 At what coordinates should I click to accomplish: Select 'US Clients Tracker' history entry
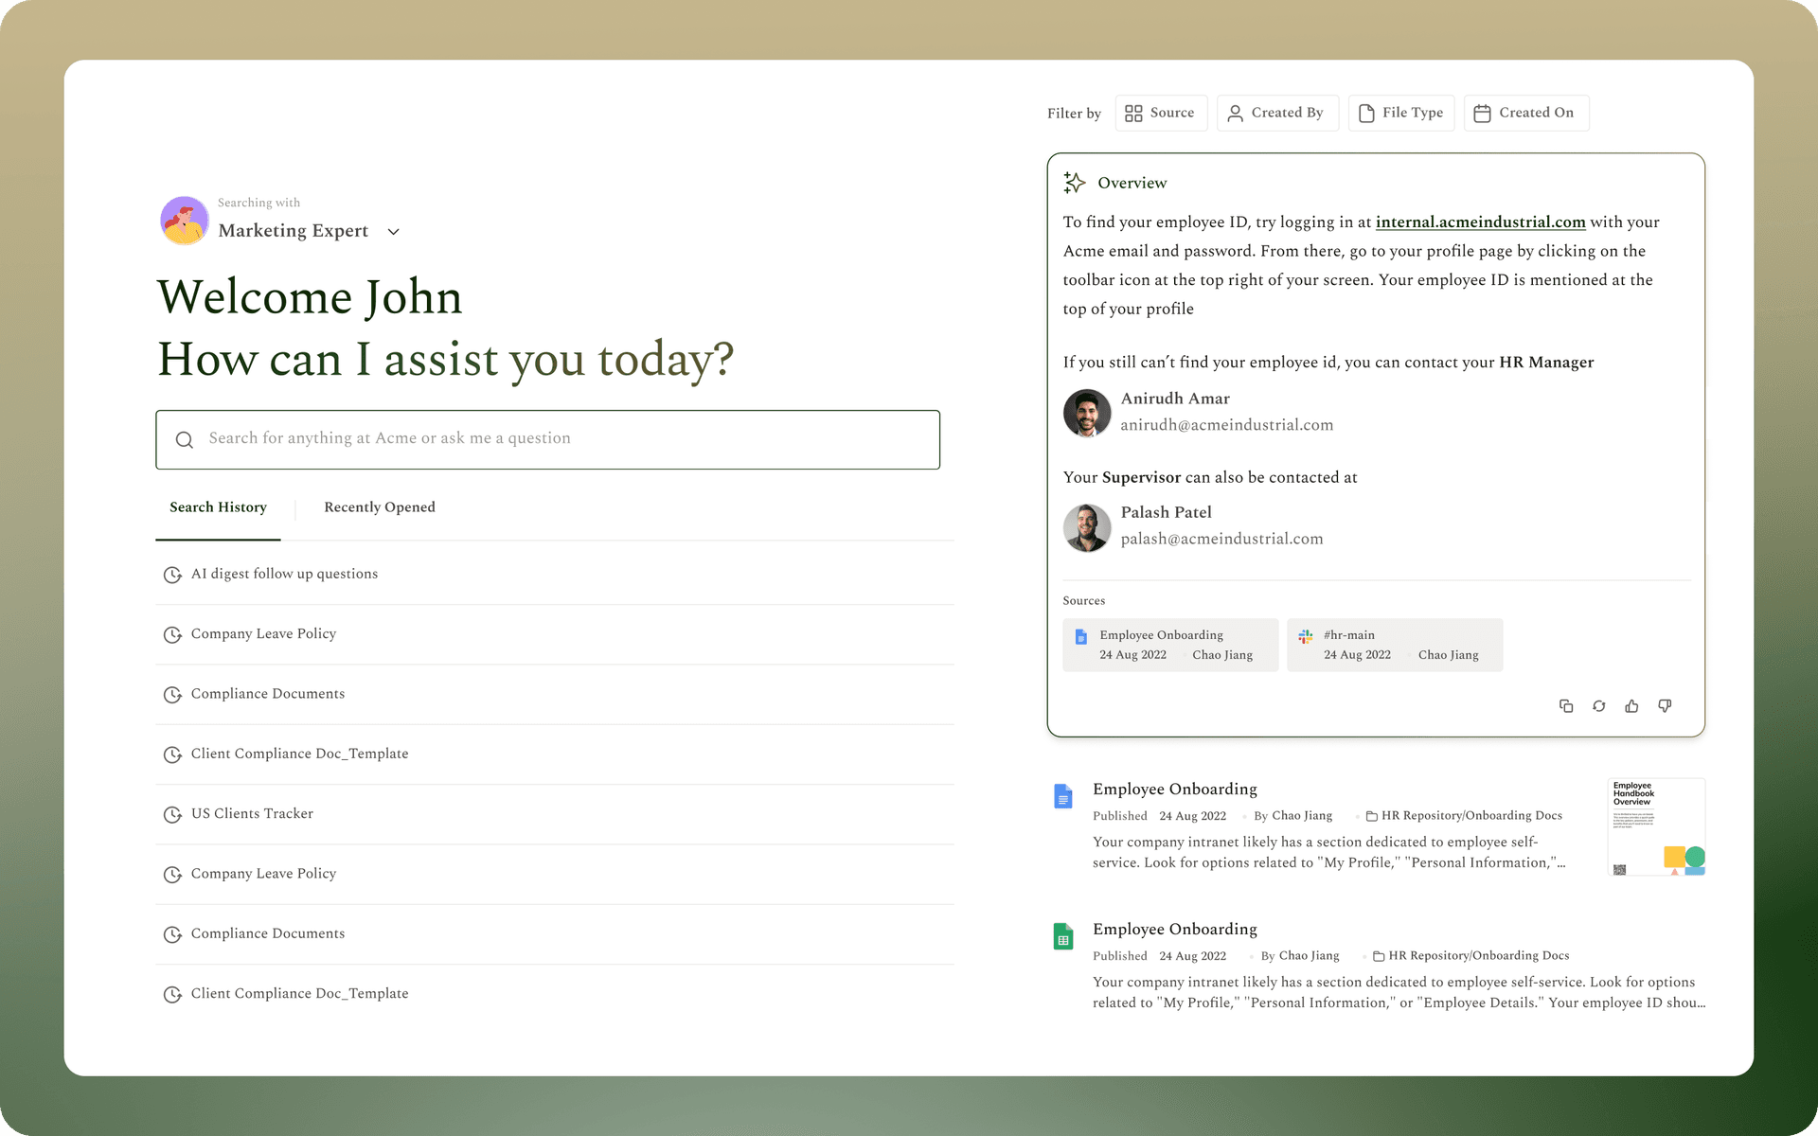click(x=555, y=814)
